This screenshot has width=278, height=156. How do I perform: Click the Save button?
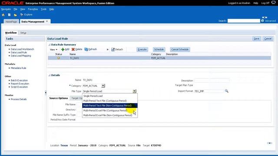(256, 39)
